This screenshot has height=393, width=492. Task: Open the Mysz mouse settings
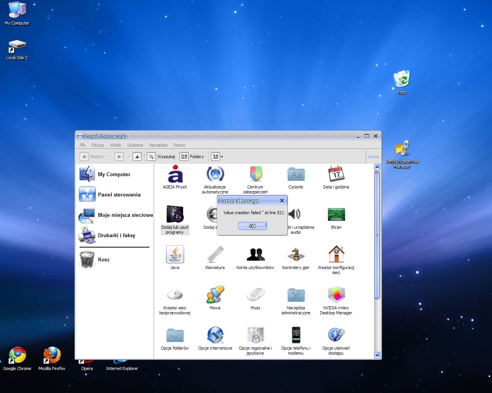pyautogui.click(x=255, y=296)
